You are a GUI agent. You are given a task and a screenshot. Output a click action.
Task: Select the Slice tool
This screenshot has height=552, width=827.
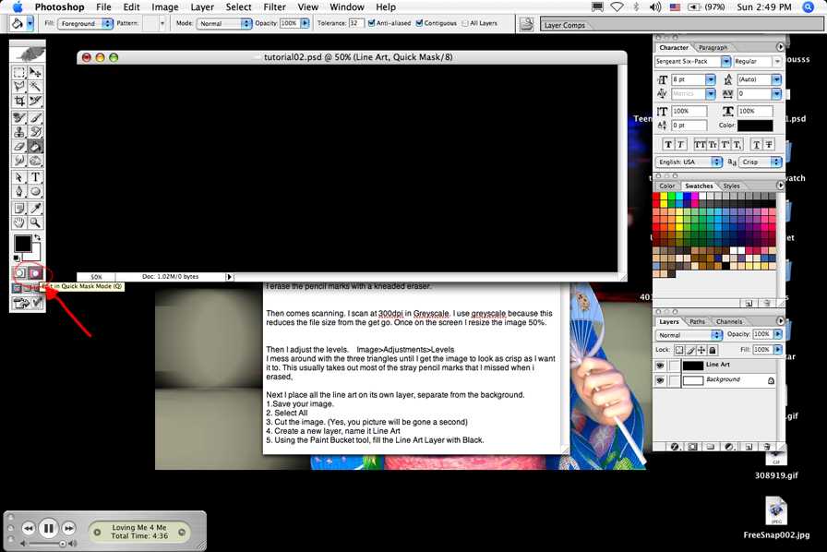[x=35, y=101]
